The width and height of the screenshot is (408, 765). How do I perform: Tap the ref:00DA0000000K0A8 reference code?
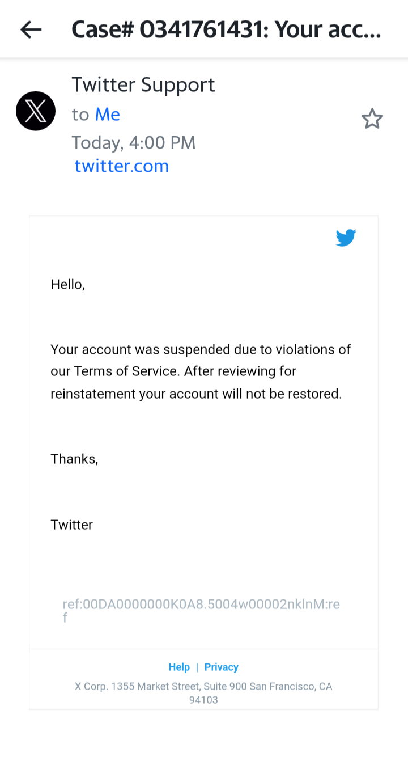201,605
